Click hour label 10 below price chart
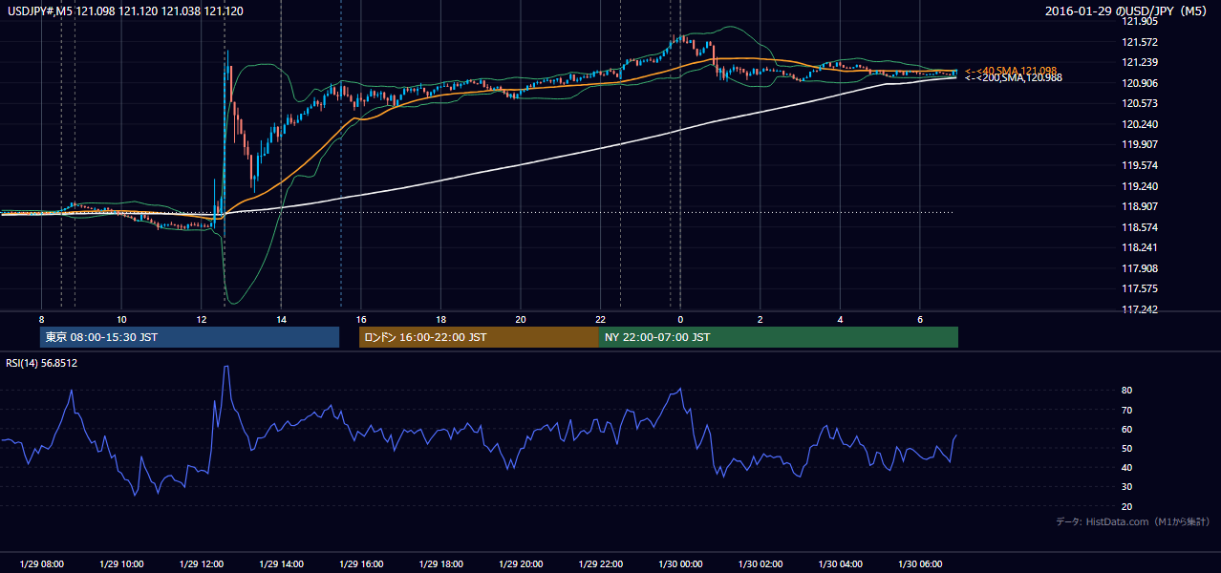This screenshot has width=1221, height=573. 121,319
